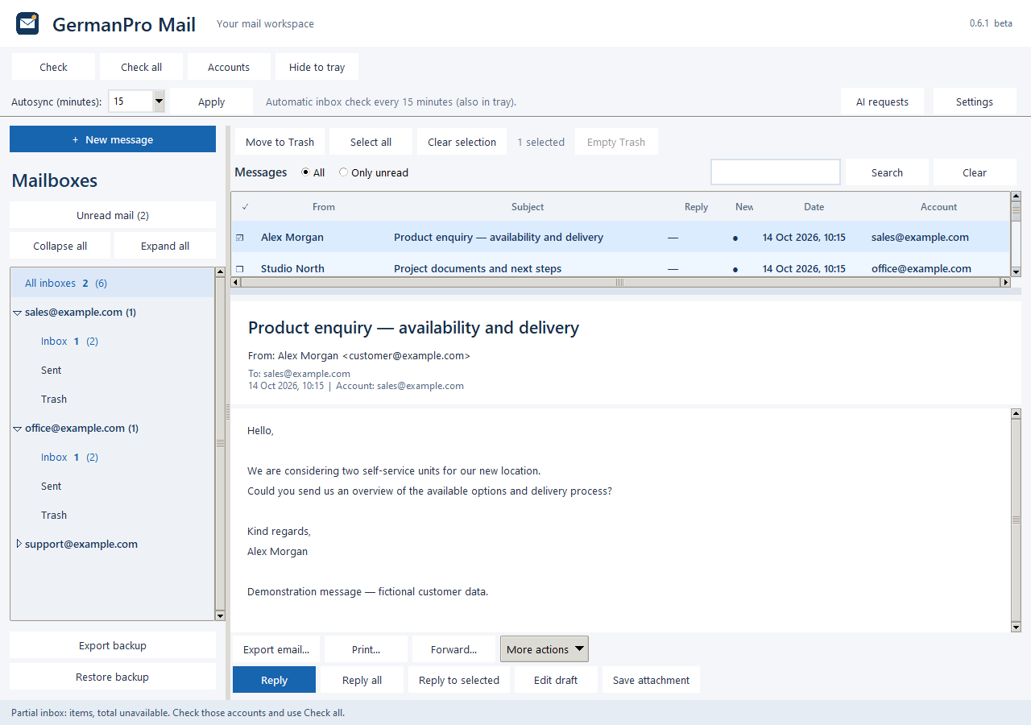Move selected message to Trash
Viewport: 1031px width, 725px height.
[279, 142]
